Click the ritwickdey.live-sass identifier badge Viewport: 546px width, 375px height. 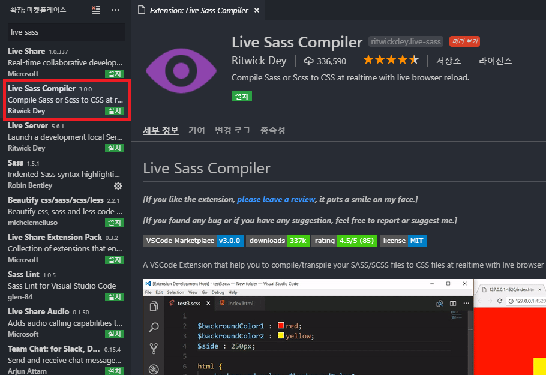click(x=406, y=42)
